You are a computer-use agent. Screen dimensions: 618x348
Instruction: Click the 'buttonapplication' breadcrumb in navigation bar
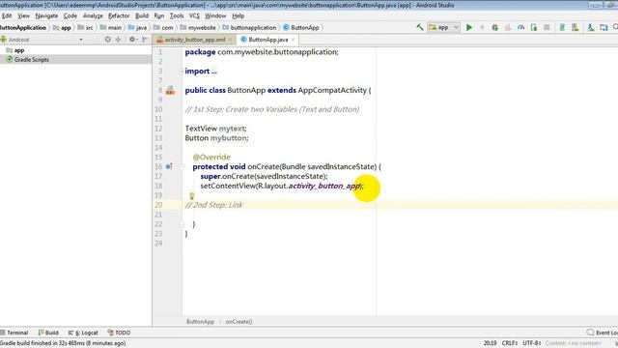(x=249, y=28)
